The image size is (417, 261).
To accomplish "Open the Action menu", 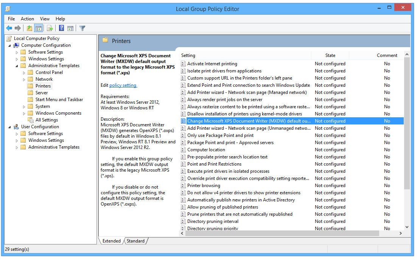I will [27, 19].
